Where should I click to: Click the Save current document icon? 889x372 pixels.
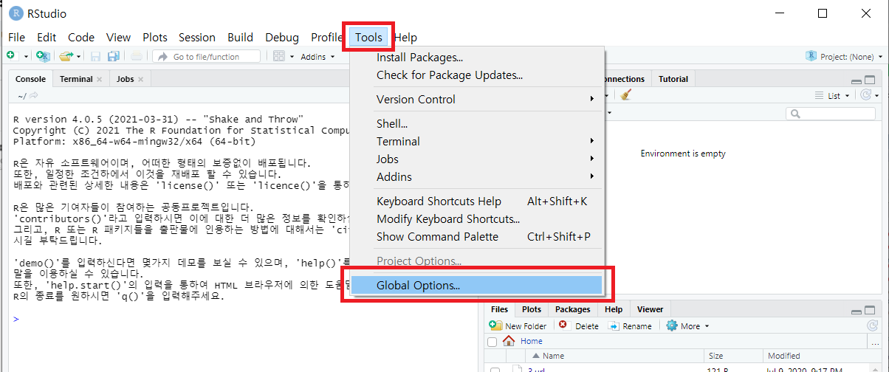pos(95,56)
